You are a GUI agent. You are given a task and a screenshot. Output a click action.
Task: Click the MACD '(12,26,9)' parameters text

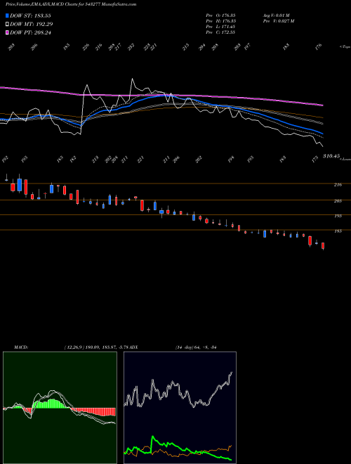73,347
